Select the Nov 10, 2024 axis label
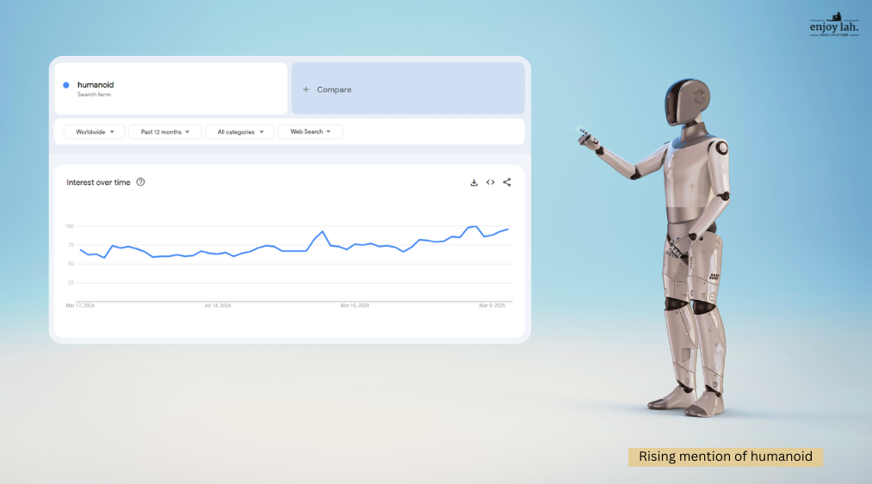 coord(355,305)
